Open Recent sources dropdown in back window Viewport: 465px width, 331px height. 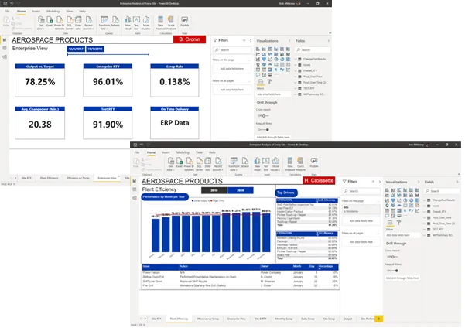point(88,23)
